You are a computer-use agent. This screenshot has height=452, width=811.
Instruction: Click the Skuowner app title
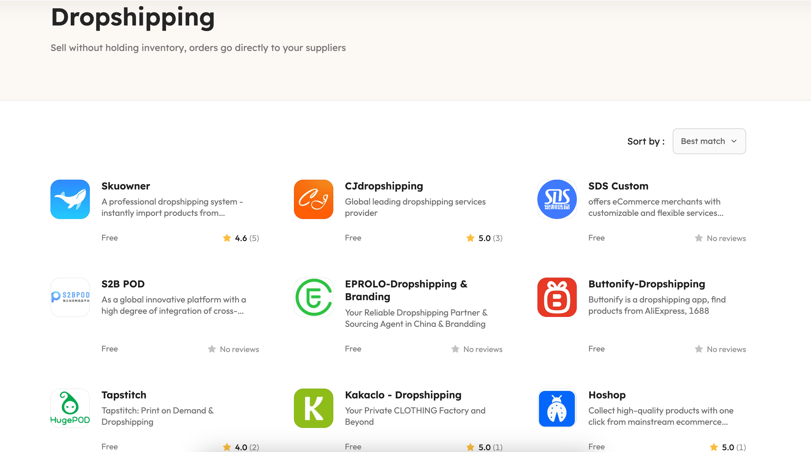(x=126, y=186)
